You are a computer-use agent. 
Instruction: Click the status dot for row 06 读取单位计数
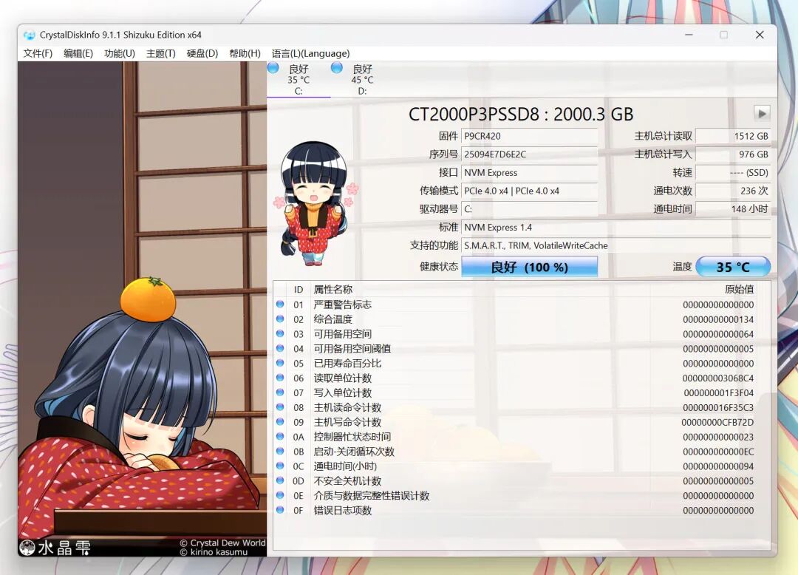click(280, 378)
